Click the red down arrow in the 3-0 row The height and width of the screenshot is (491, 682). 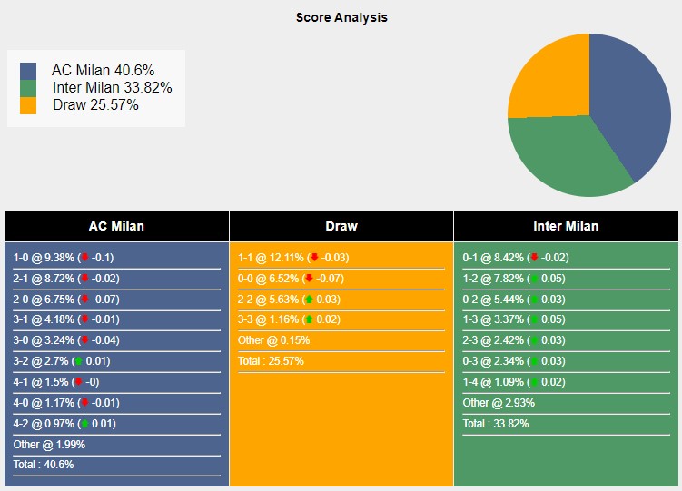pos(84,339)
